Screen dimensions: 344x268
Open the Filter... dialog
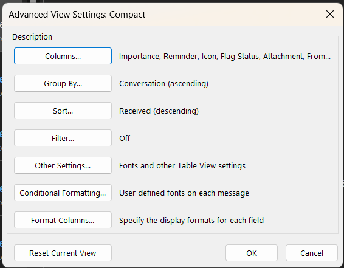coord(63,138)
